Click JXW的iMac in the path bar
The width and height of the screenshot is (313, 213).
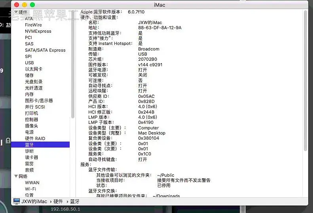[x=34, y=202]
